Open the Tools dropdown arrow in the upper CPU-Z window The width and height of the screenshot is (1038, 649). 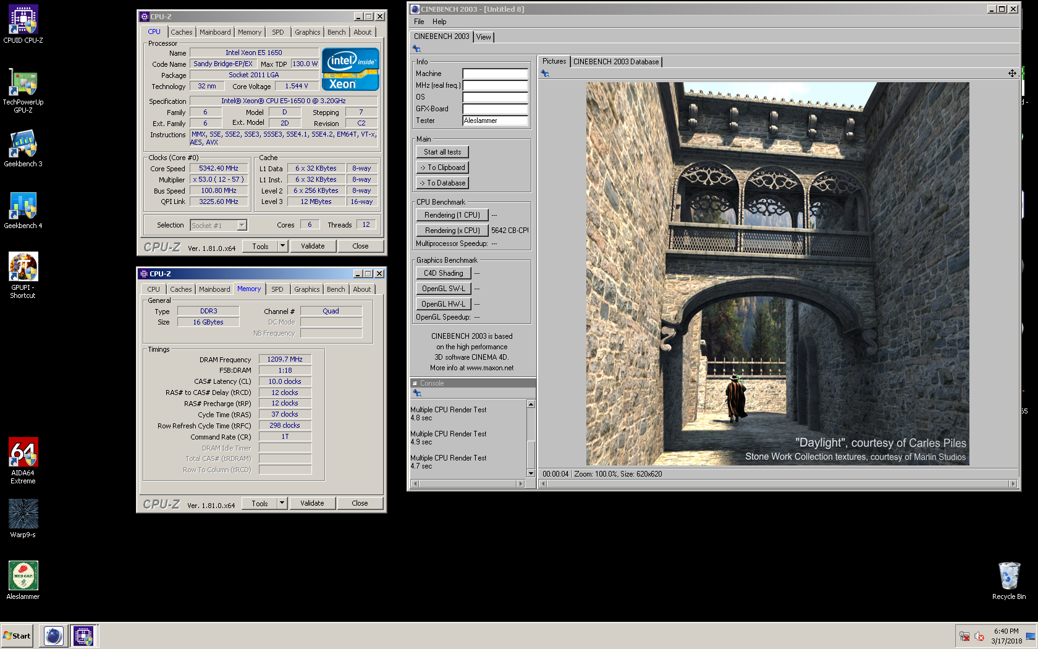(x=282, y=246)
